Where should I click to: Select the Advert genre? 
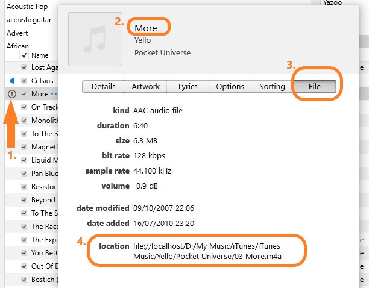17,33
